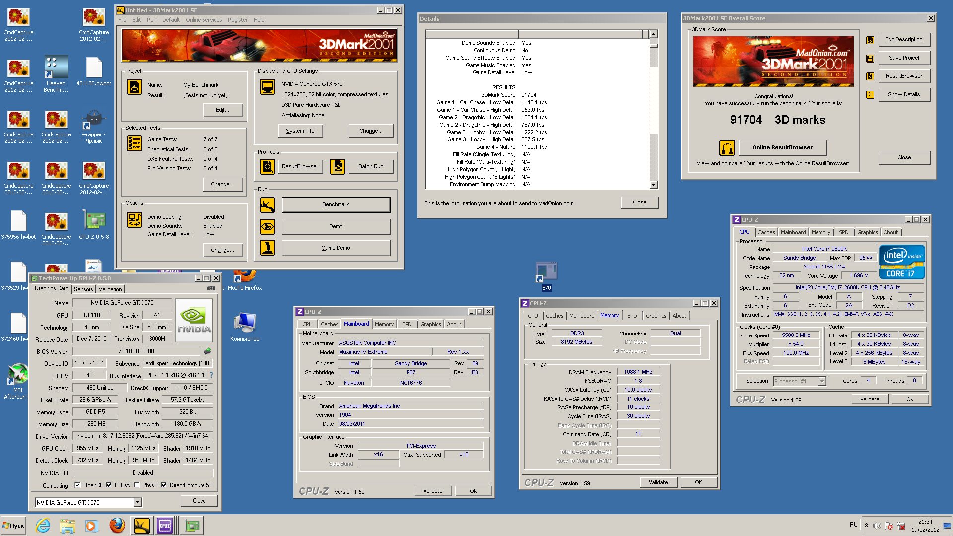Open the Heaven Benchmark desktop icon
The width and height of the screenshot is (953, 536).
56,73
